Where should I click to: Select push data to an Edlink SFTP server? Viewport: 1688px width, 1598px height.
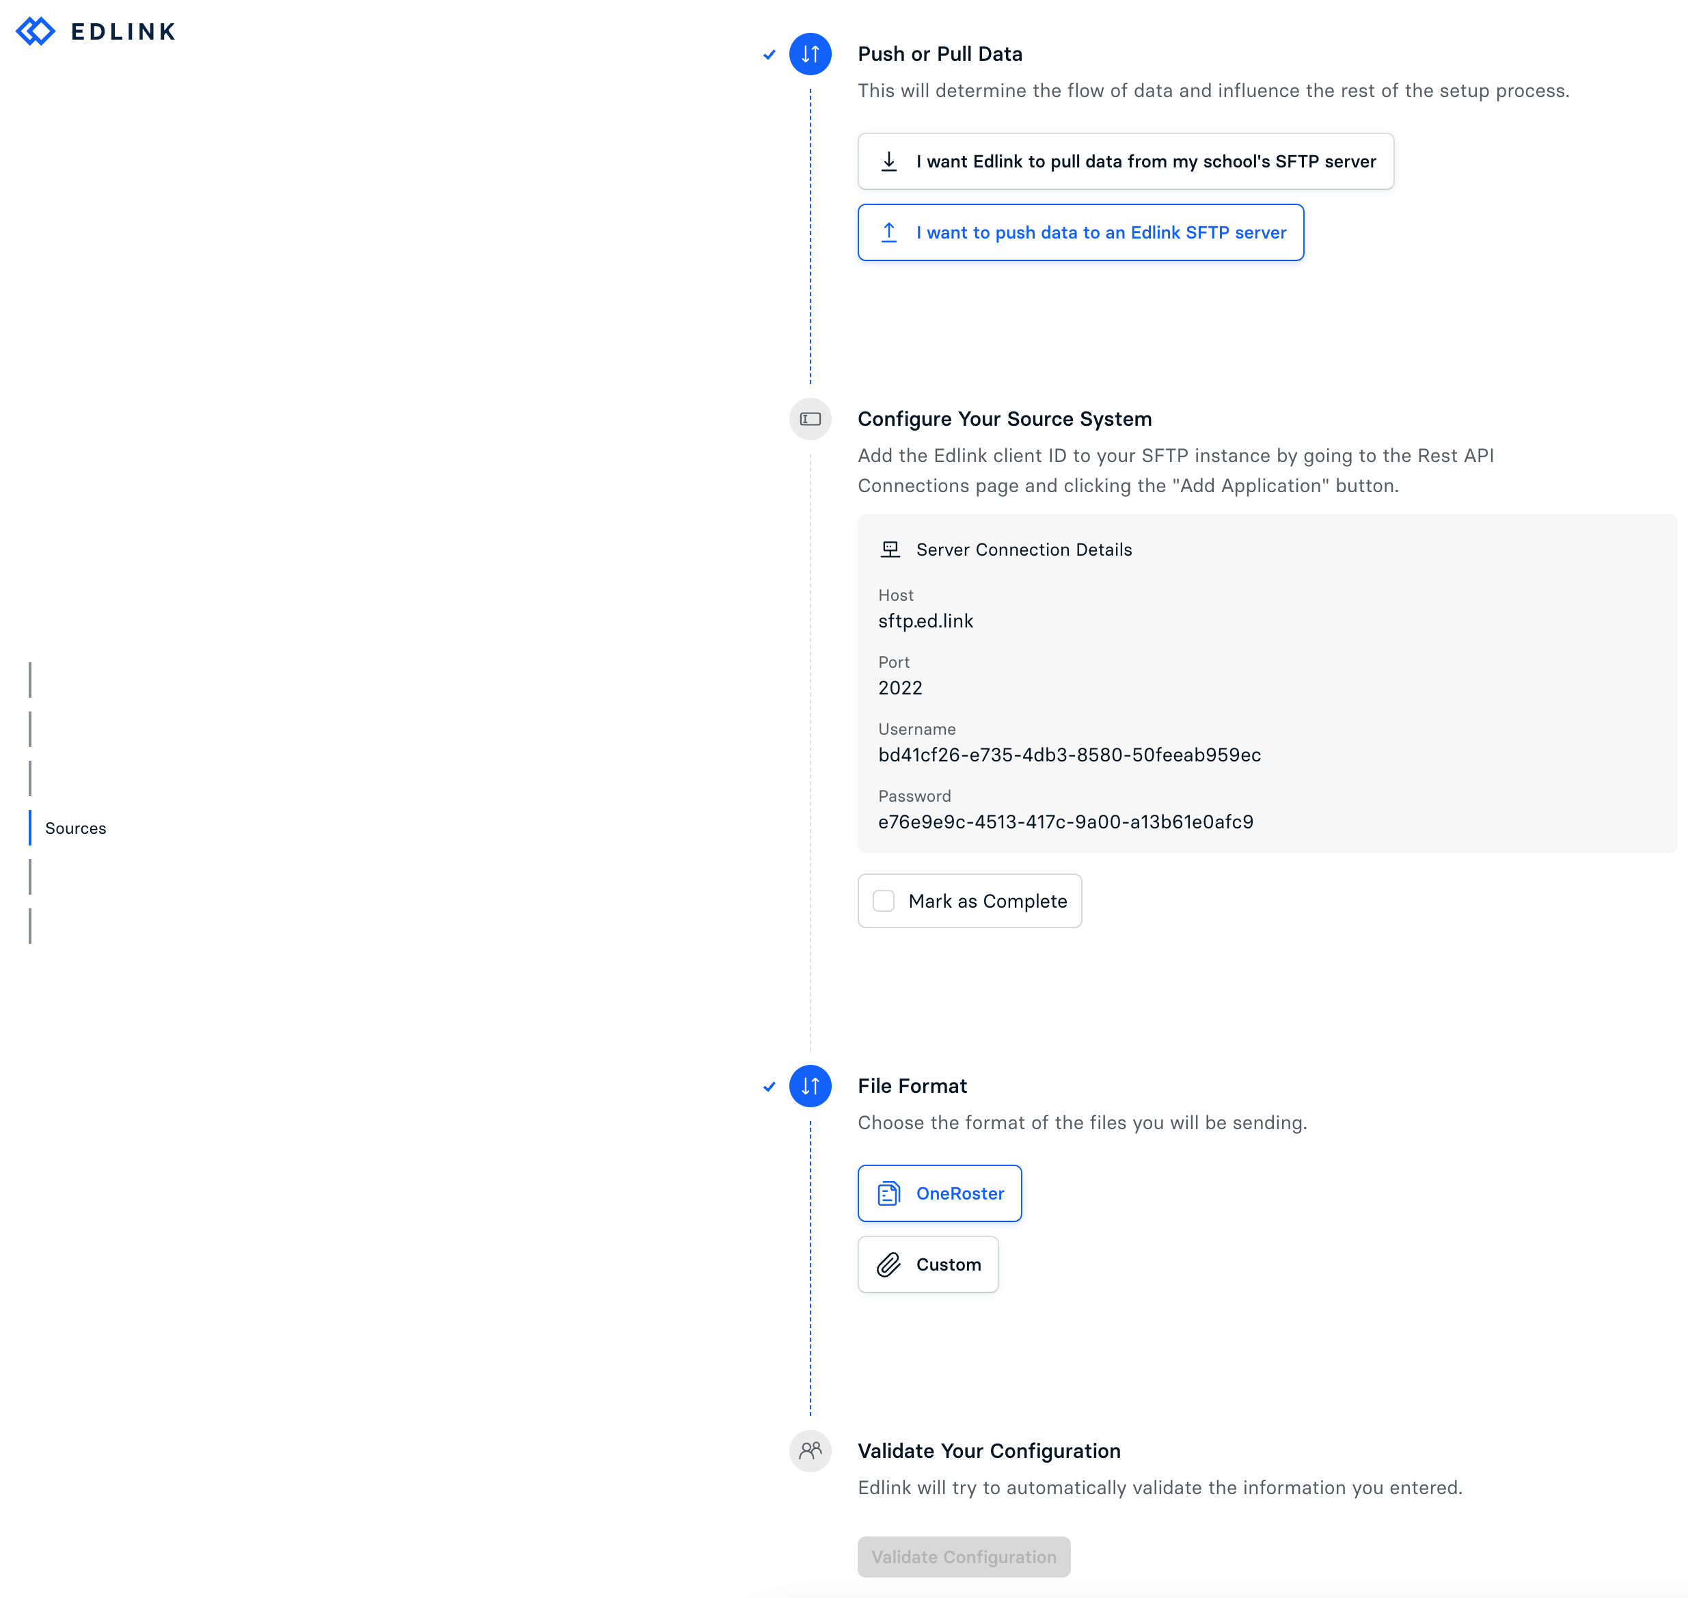[x=1080, y=232]
